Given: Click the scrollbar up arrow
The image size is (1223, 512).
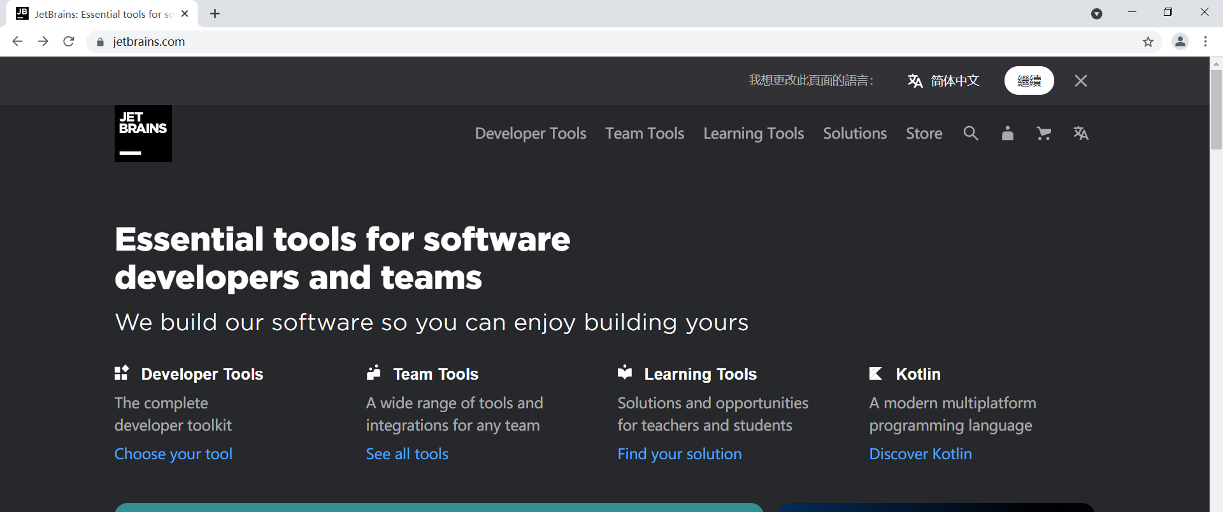Looking at the screenshot, I should pyautogui.click(x=1216, y=63).
